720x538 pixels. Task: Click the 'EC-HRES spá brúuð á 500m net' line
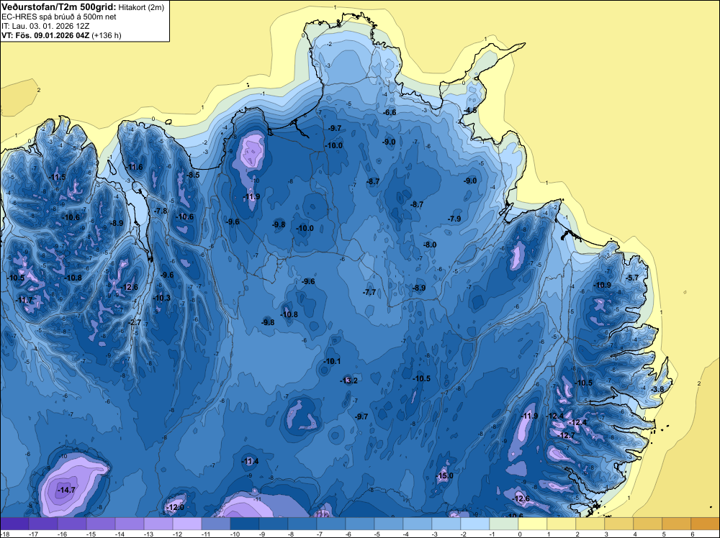pos(59,17)
